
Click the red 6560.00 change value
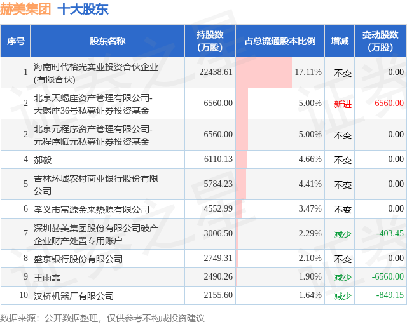[x=389, y=103]
